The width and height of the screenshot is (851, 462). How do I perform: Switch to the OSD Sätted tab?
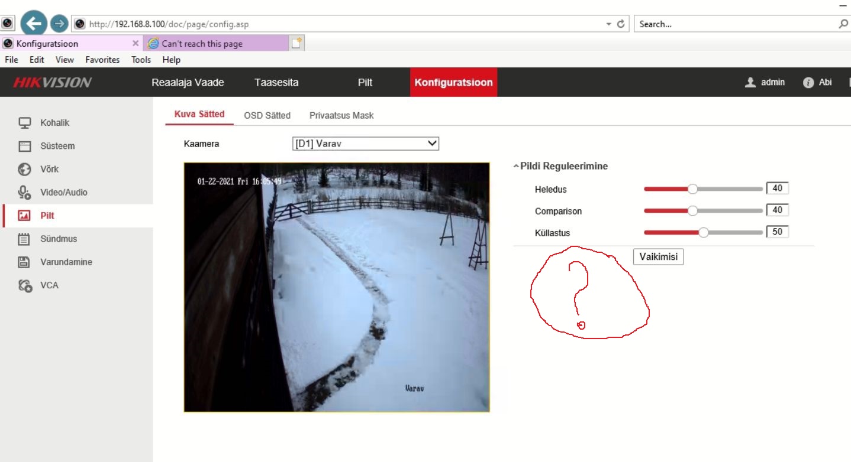(267, 115)
